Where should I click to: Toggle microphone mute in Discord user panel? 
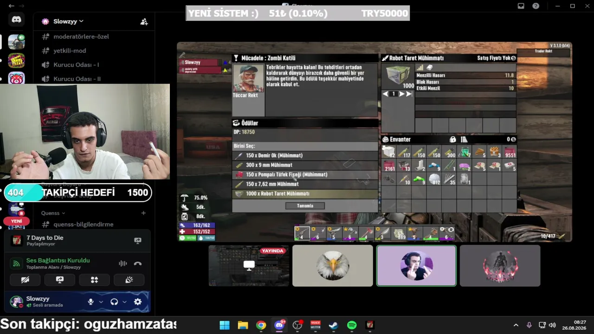[x=91, y=302]
